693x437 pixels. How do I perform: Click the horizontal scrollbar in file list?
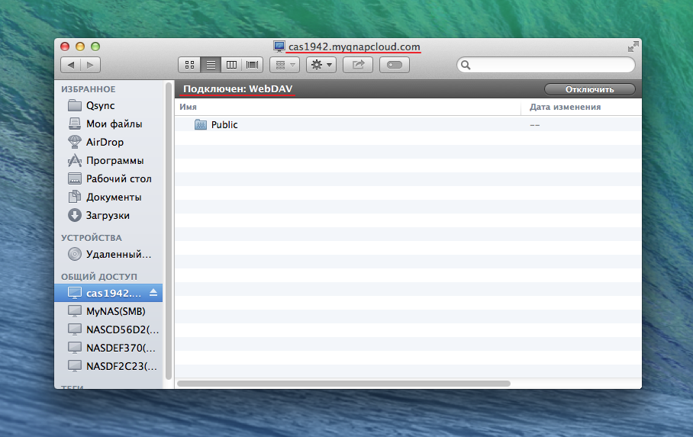point(344,384)
